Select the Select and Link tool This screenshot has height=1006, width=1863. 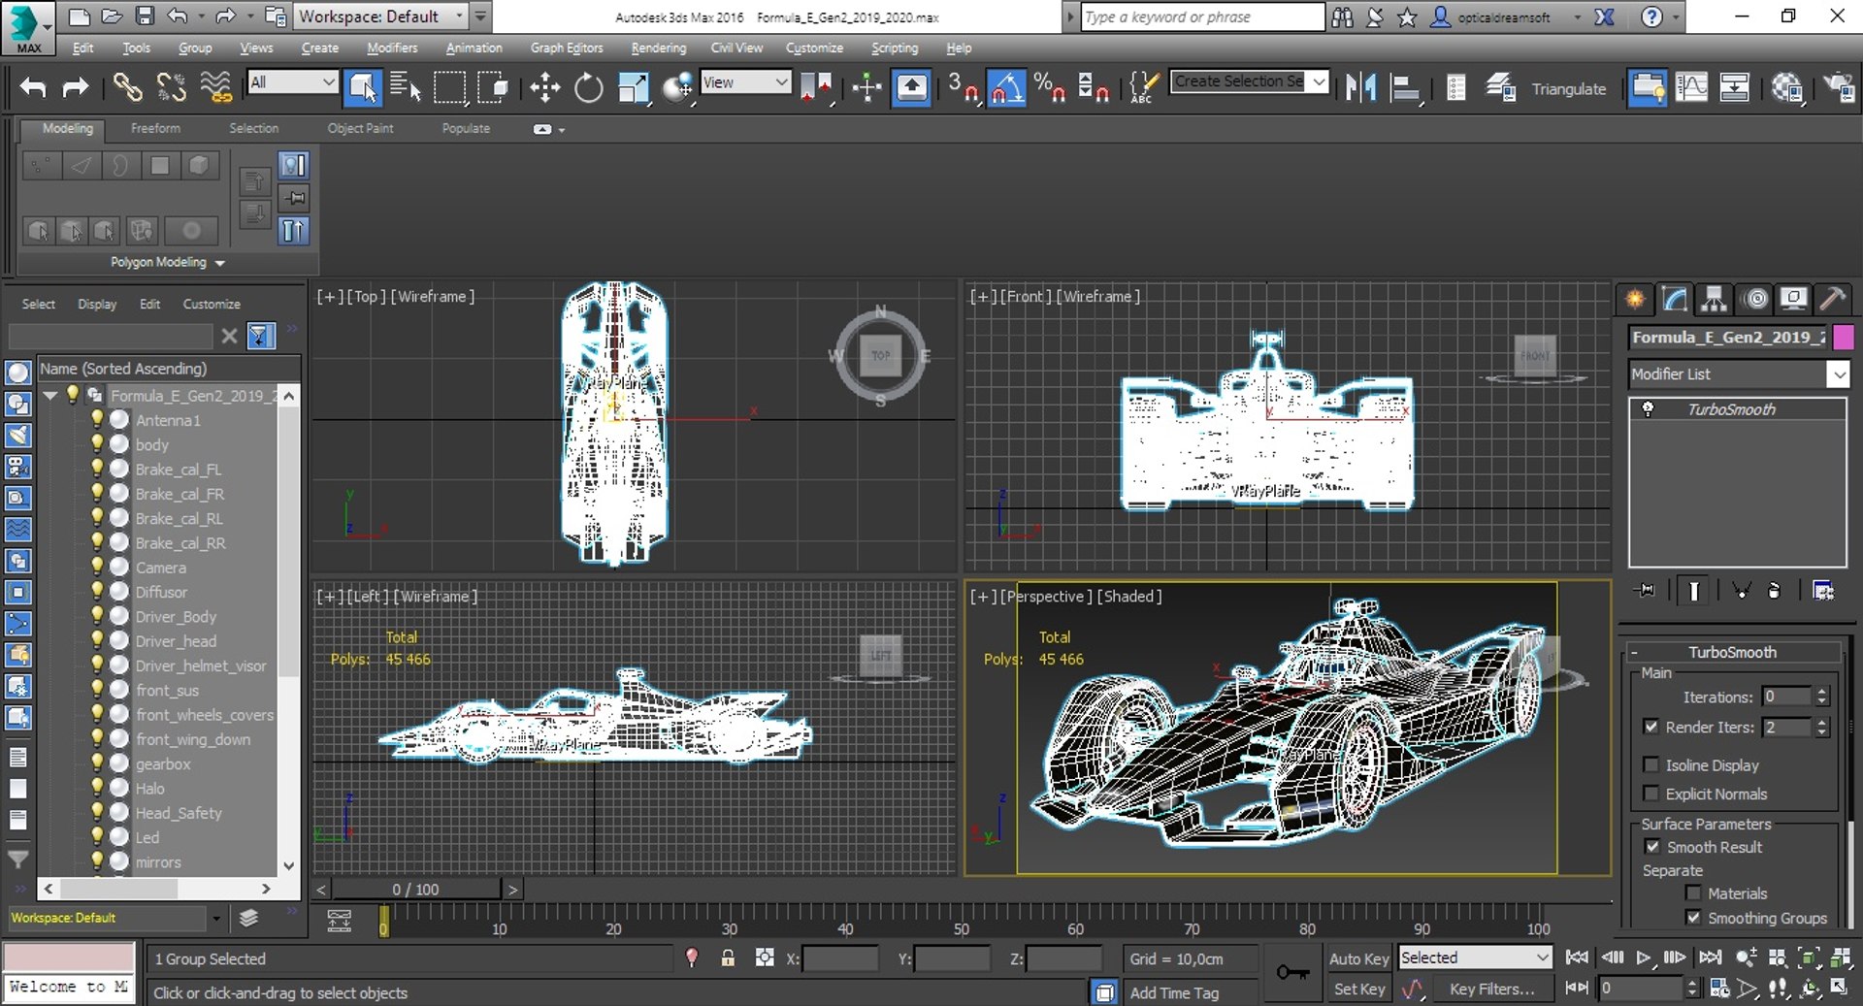coord(127,87)
